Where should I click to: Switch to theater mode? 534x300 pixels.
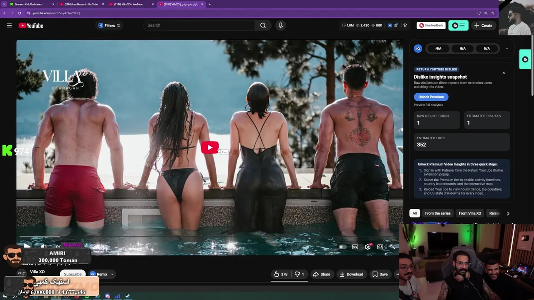[x=380, y=247]
